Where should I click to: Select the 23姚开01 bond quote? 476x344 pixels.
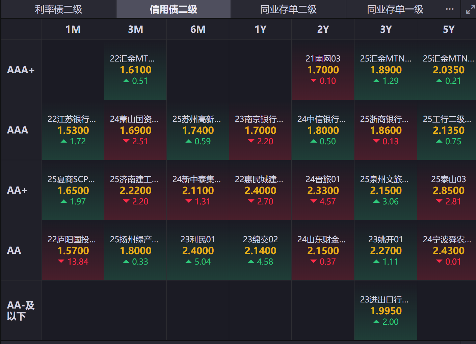coord(386,250)
